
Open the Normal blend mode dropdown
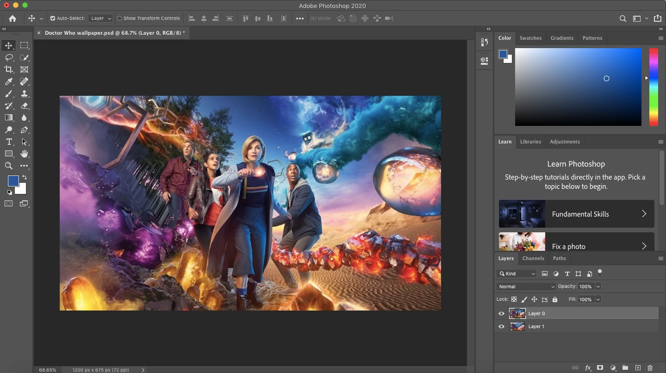click(526, 286)
